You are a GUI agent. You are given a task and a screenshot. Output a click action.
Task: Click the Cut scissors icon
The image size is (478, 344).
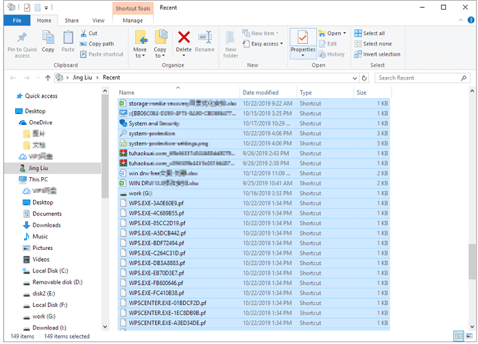pos(83,33)
